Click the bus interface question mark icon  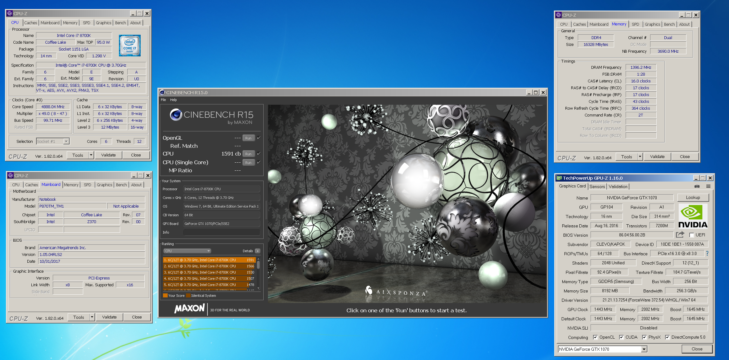click(707, 253)
